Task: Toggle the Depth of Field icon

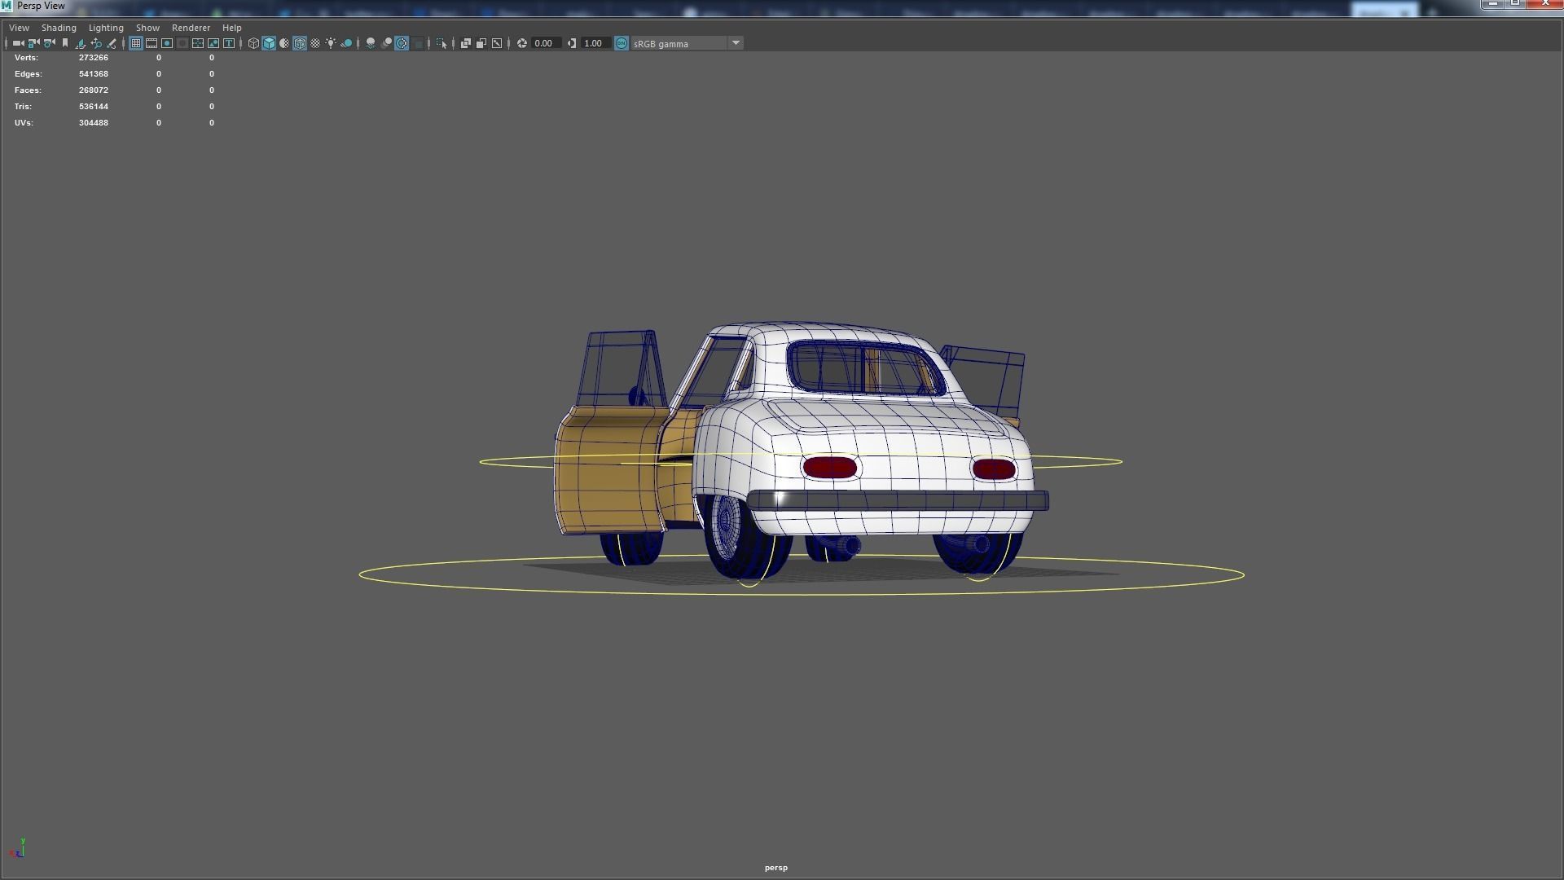Action: pyautogui.click(x=418, y=43)
